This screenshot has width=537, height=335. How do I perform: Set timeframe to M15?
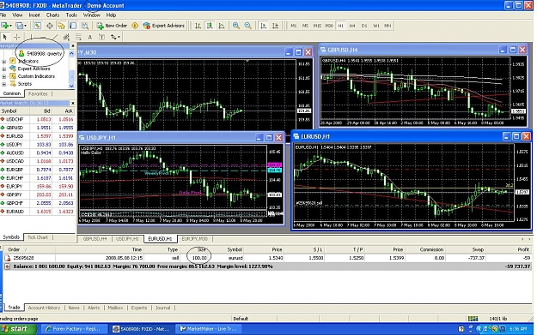coord(317,26)
